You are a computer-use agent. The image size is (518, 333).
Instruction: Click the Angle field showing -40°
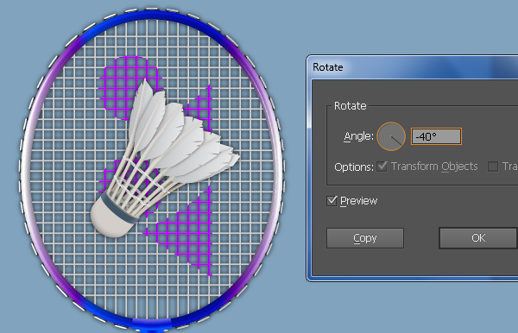(x=436, y=136)
